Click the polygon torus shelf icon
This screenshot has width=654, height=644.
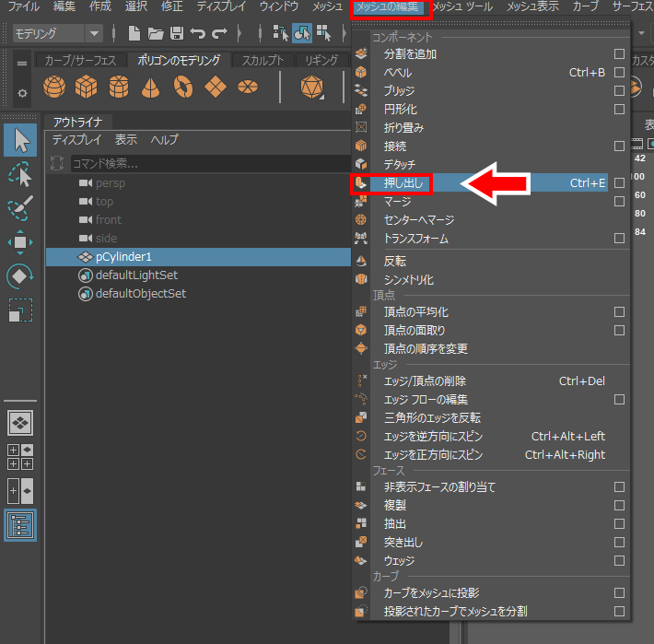click(182, 88)
